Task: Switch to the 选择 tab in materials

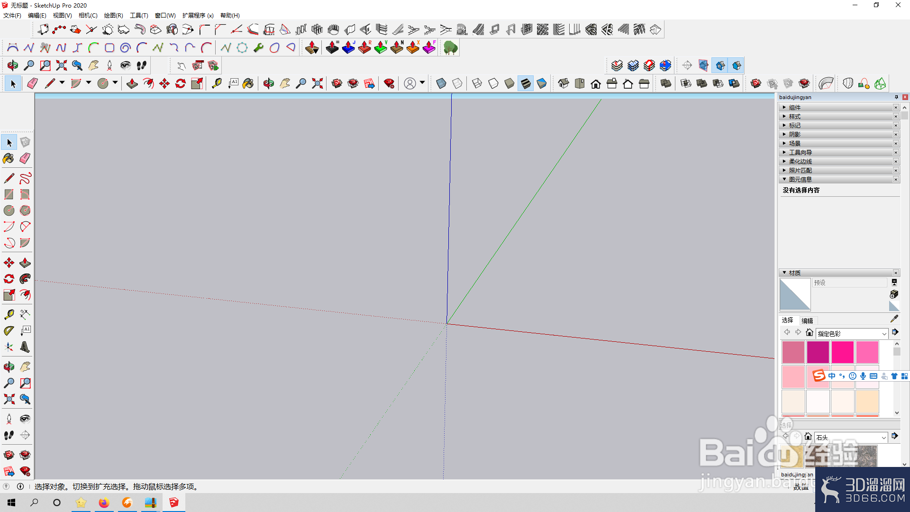Action: [x=787, y=320]
